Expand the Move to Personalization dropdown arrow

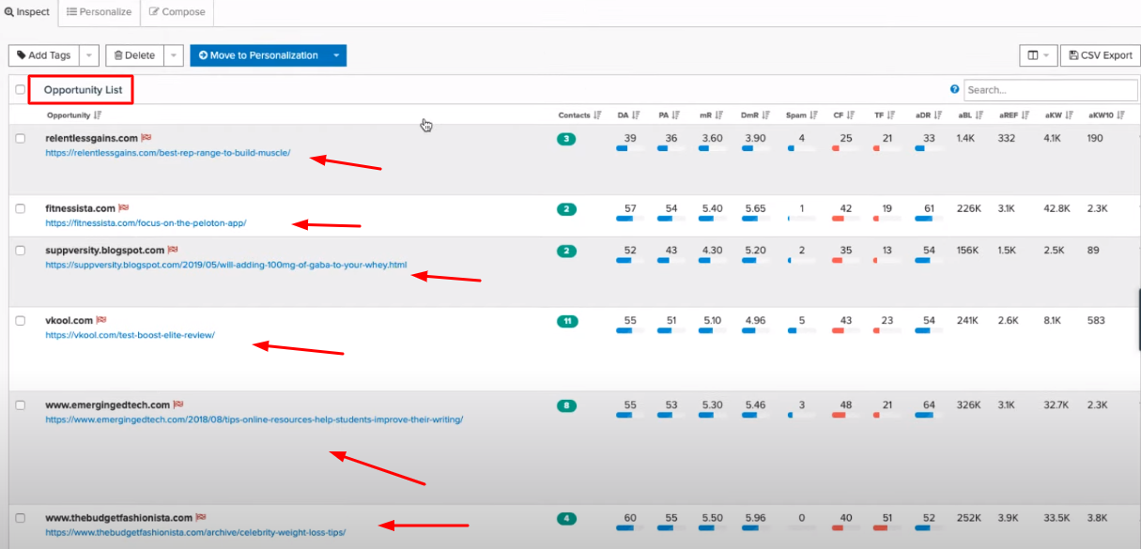[336, 55]
